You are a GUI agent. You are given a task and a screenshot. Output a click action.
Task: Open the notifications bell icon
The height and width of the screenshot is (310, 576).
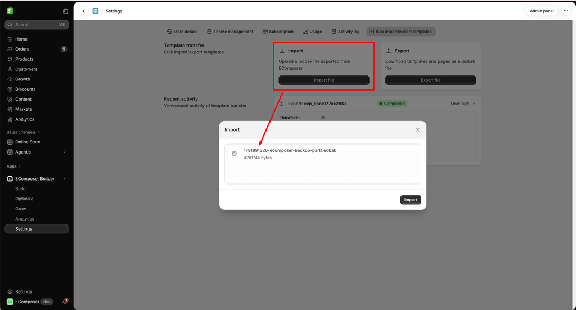(x=65, y=301)
